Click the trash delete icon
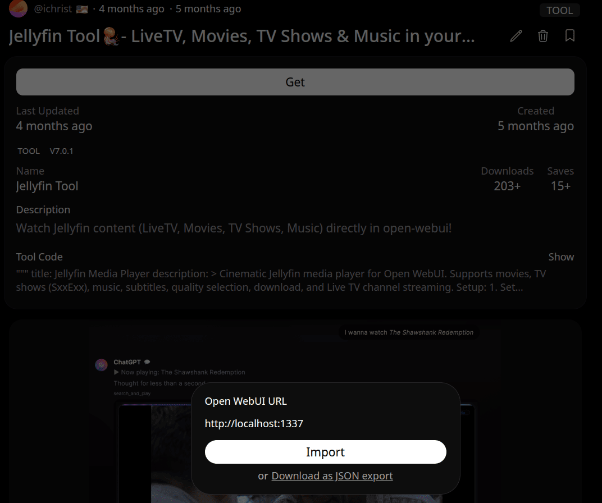 543,36
